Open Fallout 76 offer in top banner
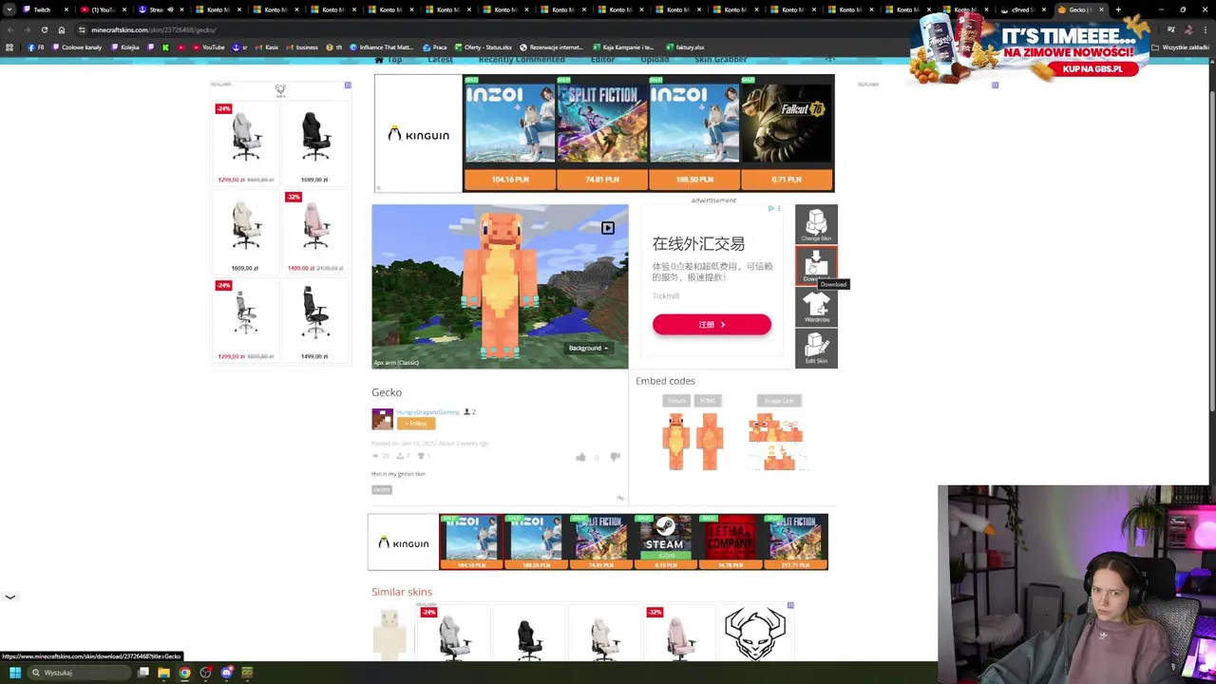The image size is (1216, 684). [787, 134]
